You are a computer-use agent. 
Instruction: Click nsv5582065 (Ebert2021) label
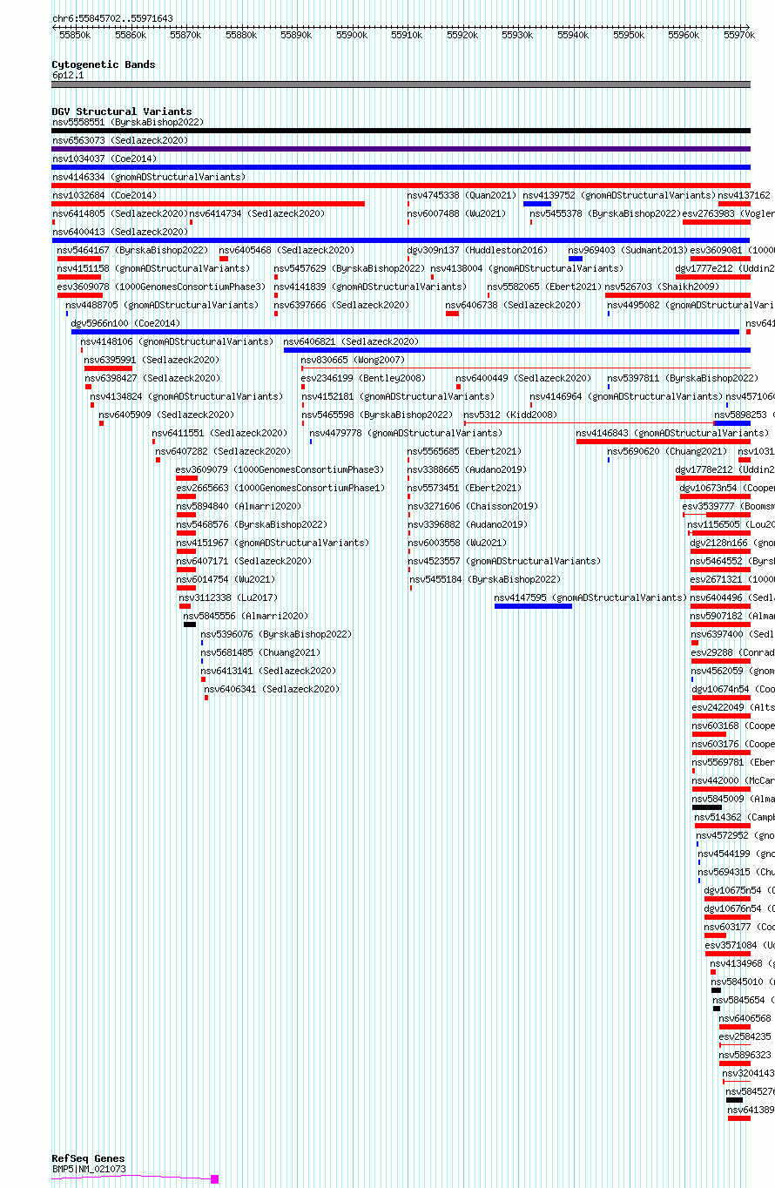click(x=545, y=287)
